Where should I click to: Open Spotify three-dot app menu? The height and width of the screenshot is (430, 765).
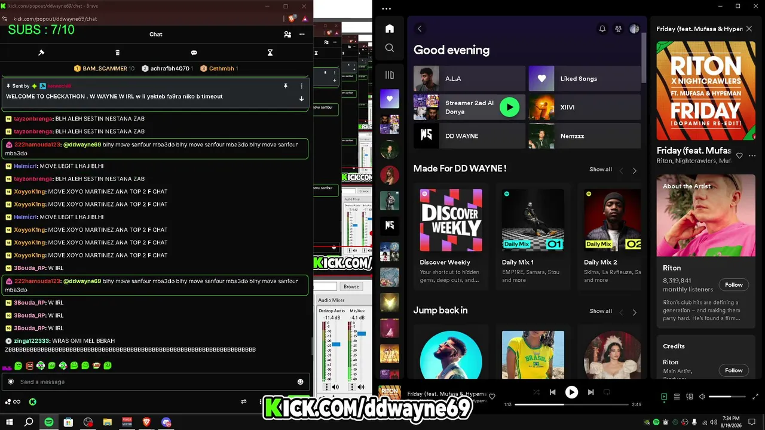pos(386,9)
